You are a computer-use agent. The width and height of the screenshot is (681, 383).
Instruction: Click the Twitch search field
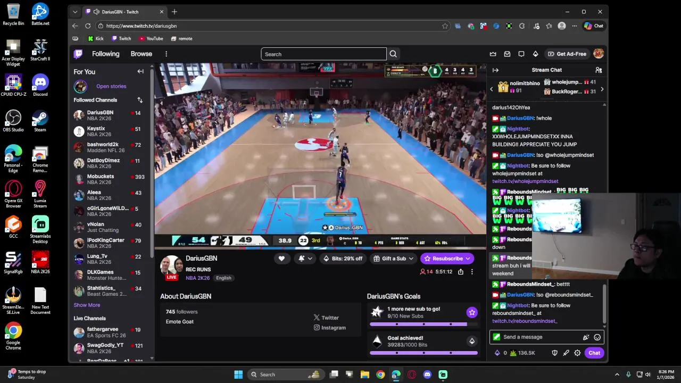(323, 54)
